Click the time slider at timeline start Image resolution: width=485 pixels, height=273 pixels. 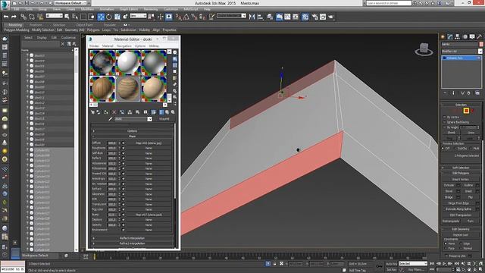coord(95,256)
